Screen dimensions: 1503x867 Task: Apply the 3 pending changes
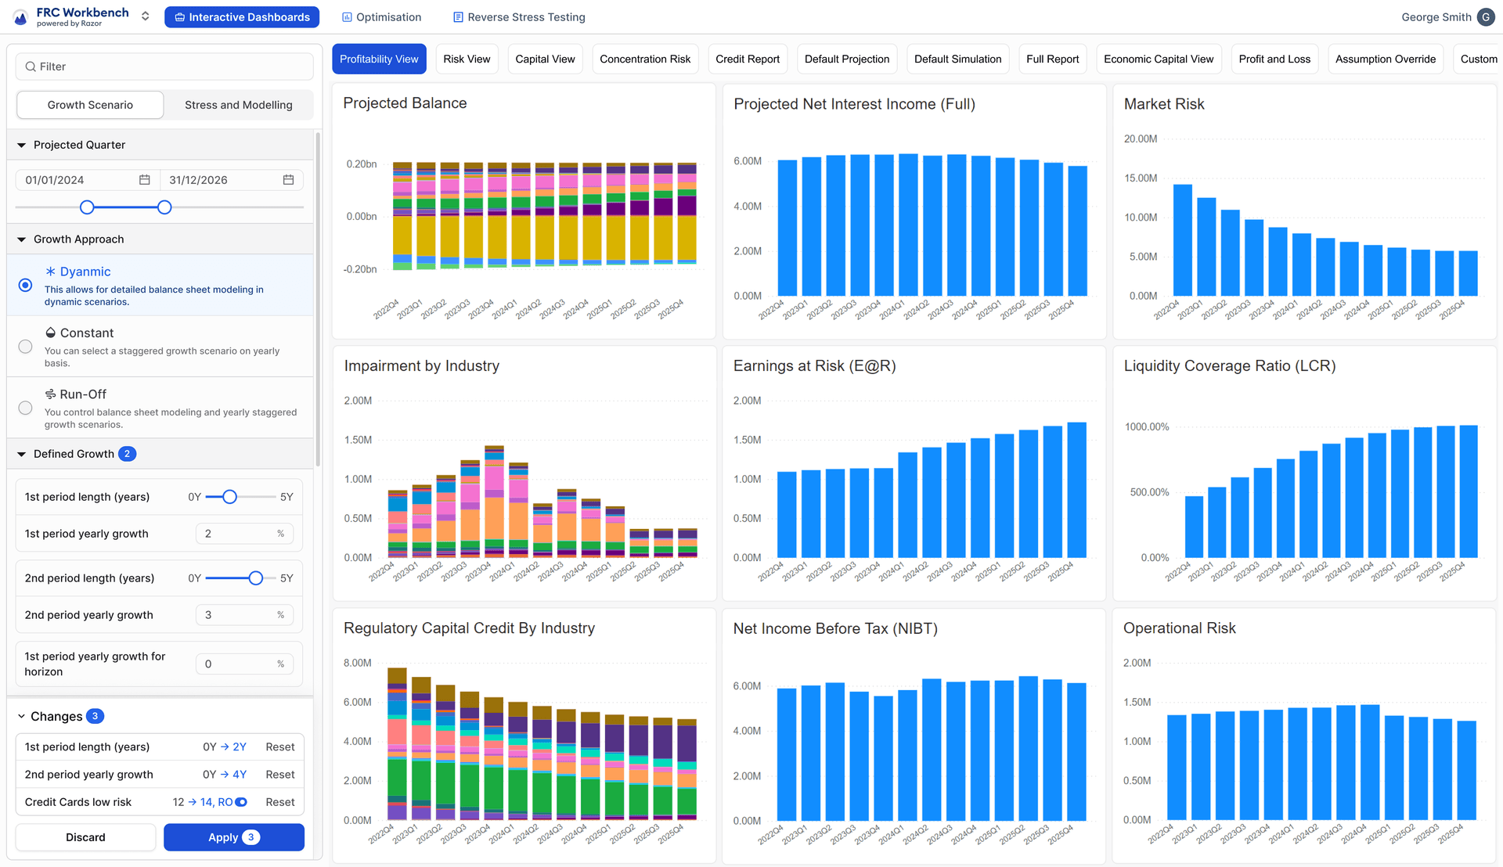[x=233, y=837]
